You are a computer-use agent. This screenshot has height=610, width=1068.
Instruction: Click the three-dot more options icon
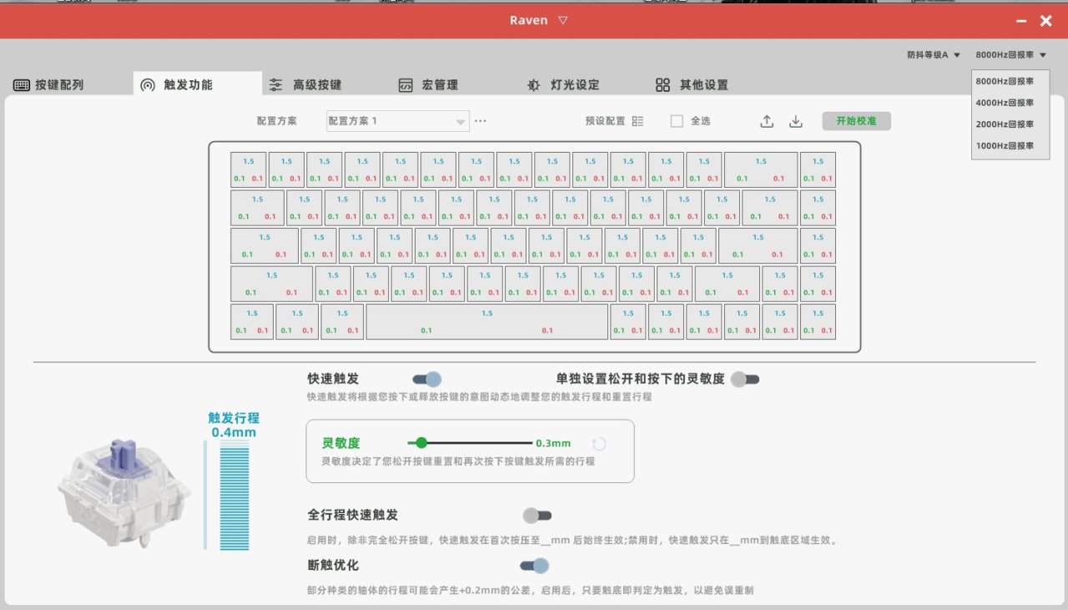(481, 121)
